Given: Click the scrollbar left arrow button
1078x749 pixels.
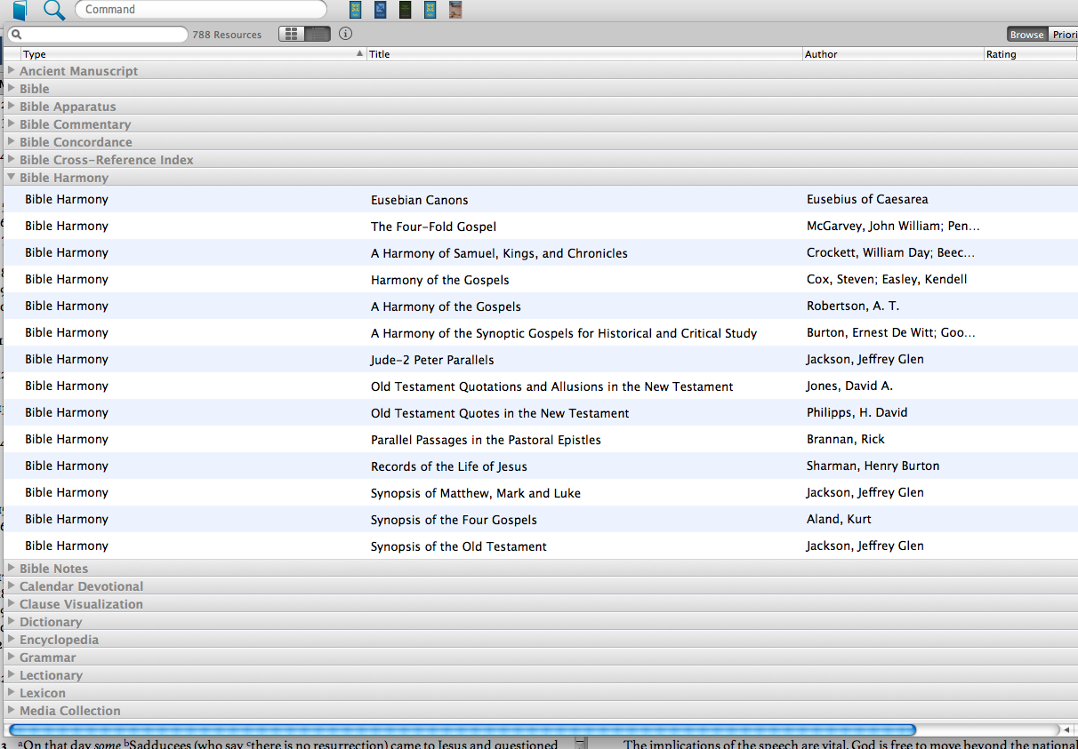Looking at the screenshot, I should pyautogui.click(x=1066, y=729).
